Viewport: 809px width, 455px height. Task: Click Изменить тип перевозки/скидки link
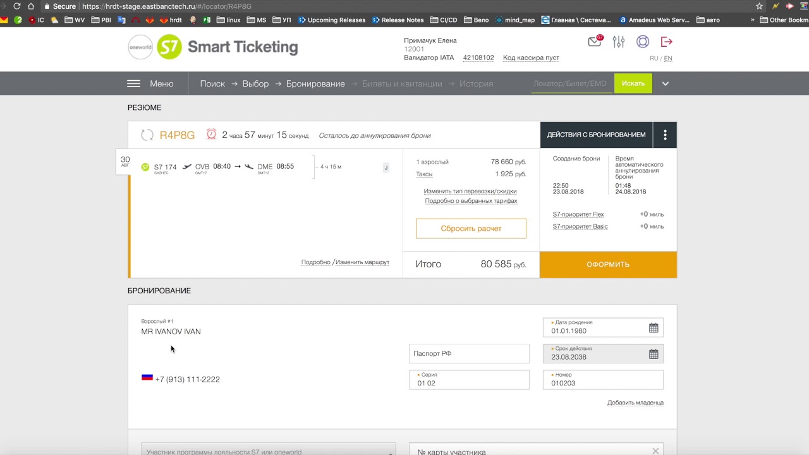click(x=470, y=191)
